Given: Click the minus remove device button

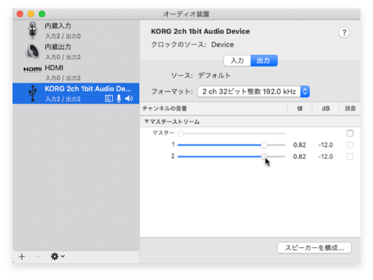Looking at the screenshot, I should point(37,256).
